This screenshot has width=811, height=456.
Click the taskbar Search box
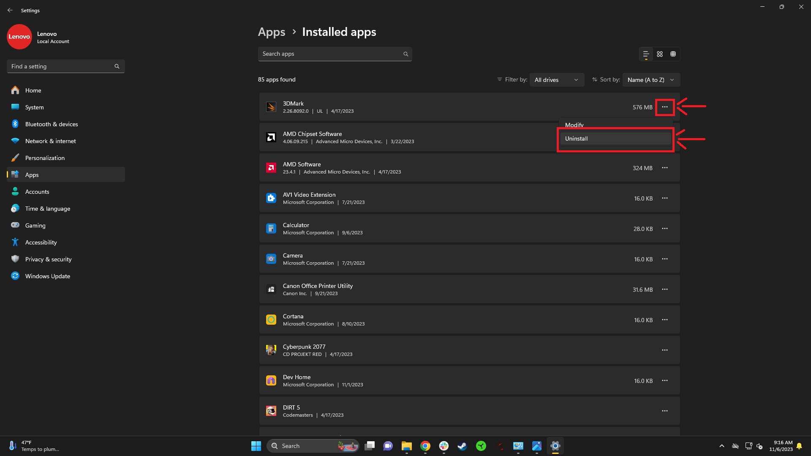[x=313, y=446]
